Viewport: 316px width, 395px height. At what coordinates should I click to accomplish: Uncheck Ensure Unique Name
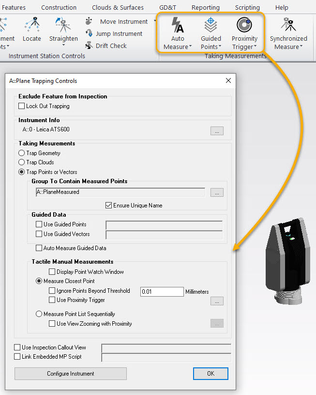[109, 205]
